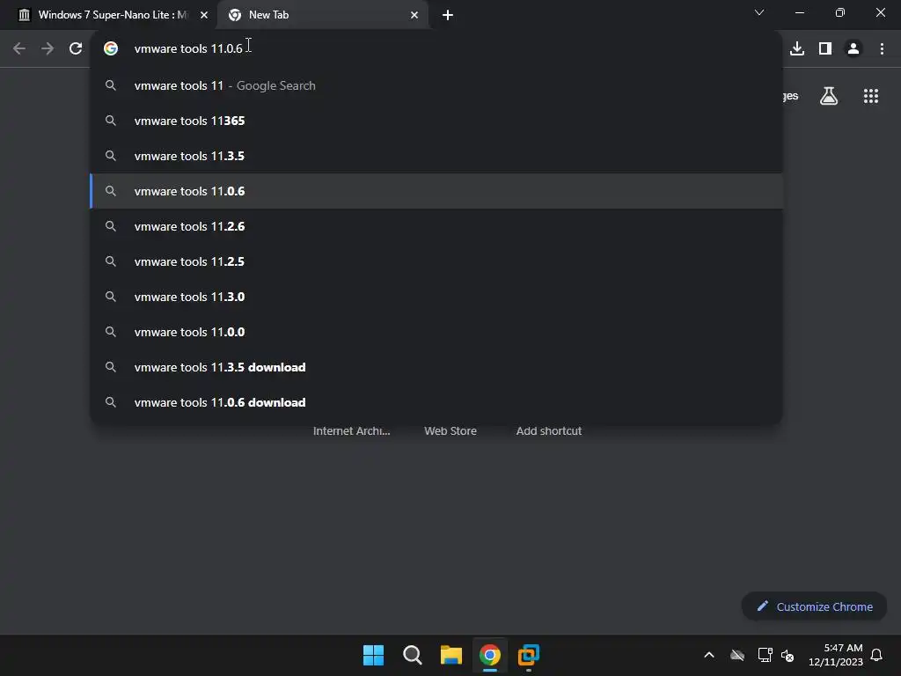Click the Add shortcut button
This screenshot has width=901, height=676.
click(x=549, y=431)
